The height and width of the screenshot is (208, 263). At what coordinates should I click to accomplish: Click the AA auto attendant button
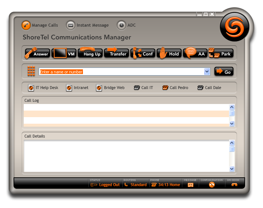click(195, 53)
